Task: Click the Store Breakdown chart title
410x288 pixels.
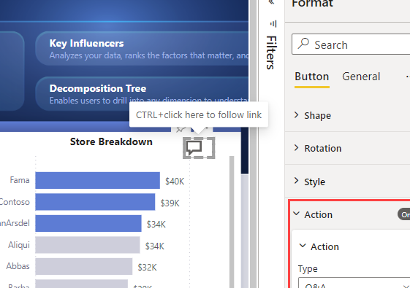Action: coord(111,141)
